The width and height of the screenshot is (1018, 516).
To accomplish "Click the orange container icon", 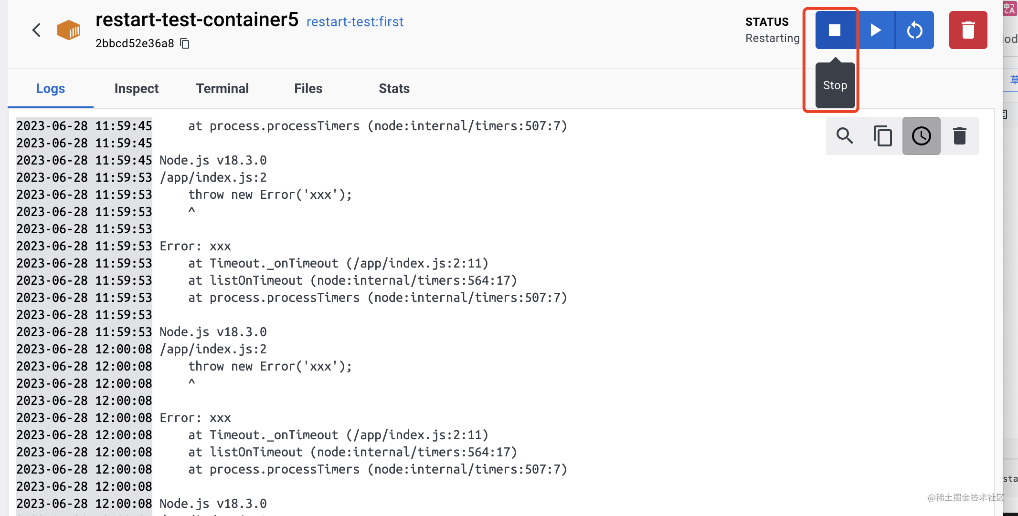I will 69,30.
